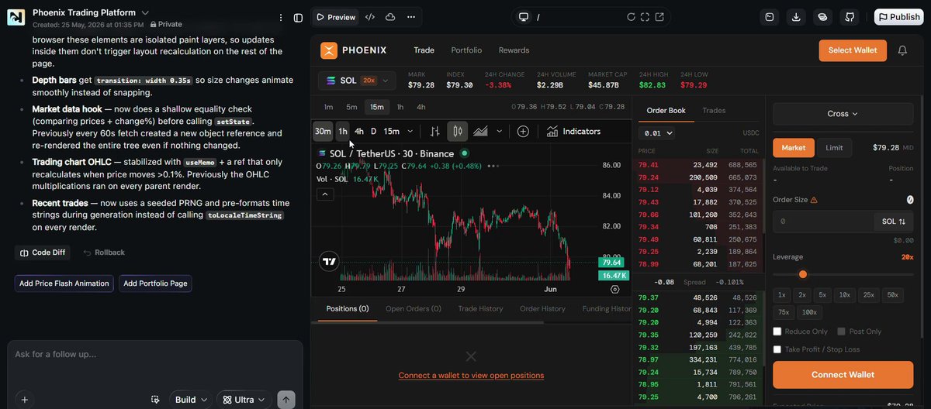The width and height of the screenshot is (931, 409).
Task: Click the download icon in the top-right toolbar
Action: pyautogui.click(x=796, y=17)
